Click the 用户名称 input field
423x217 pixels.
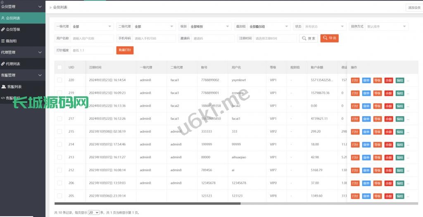coord(92,38)
